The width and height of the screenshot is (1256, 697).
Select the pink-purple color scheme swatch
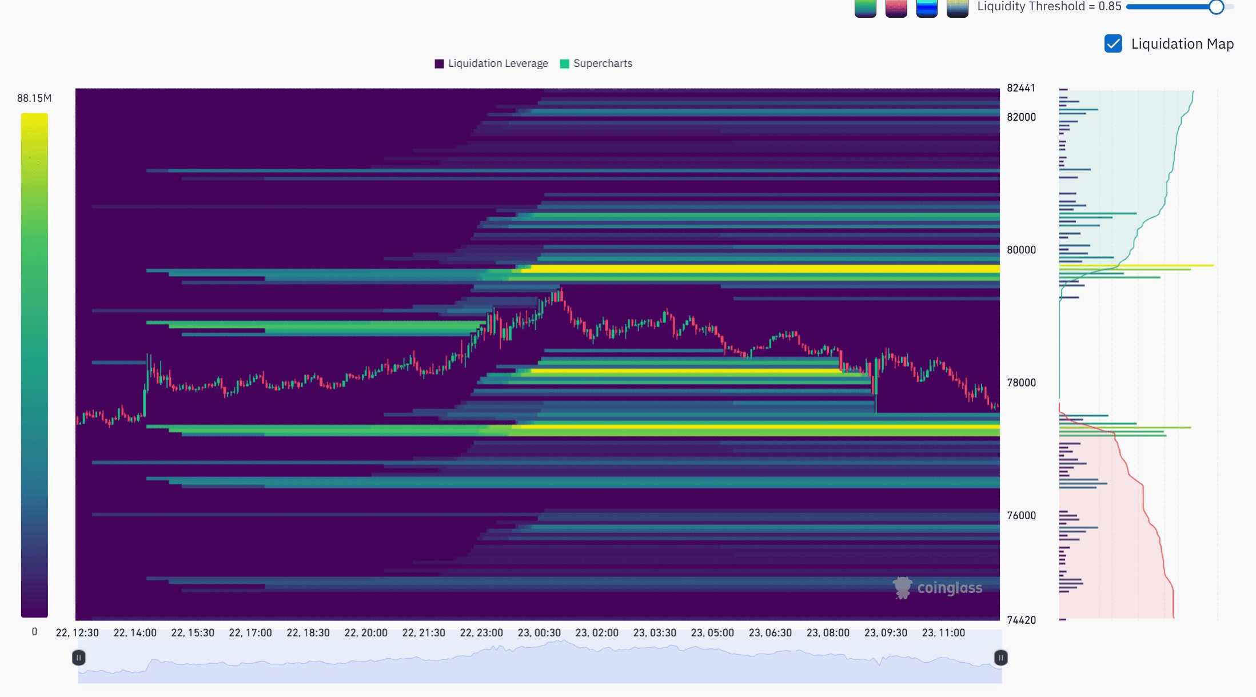(896, 8)
